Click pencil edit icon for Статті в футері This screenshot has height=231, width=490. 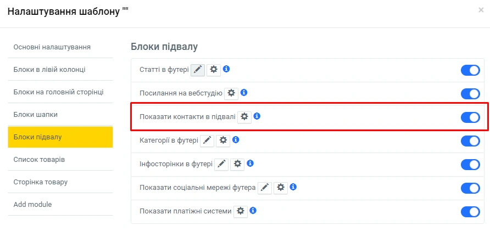pos(198,70)
